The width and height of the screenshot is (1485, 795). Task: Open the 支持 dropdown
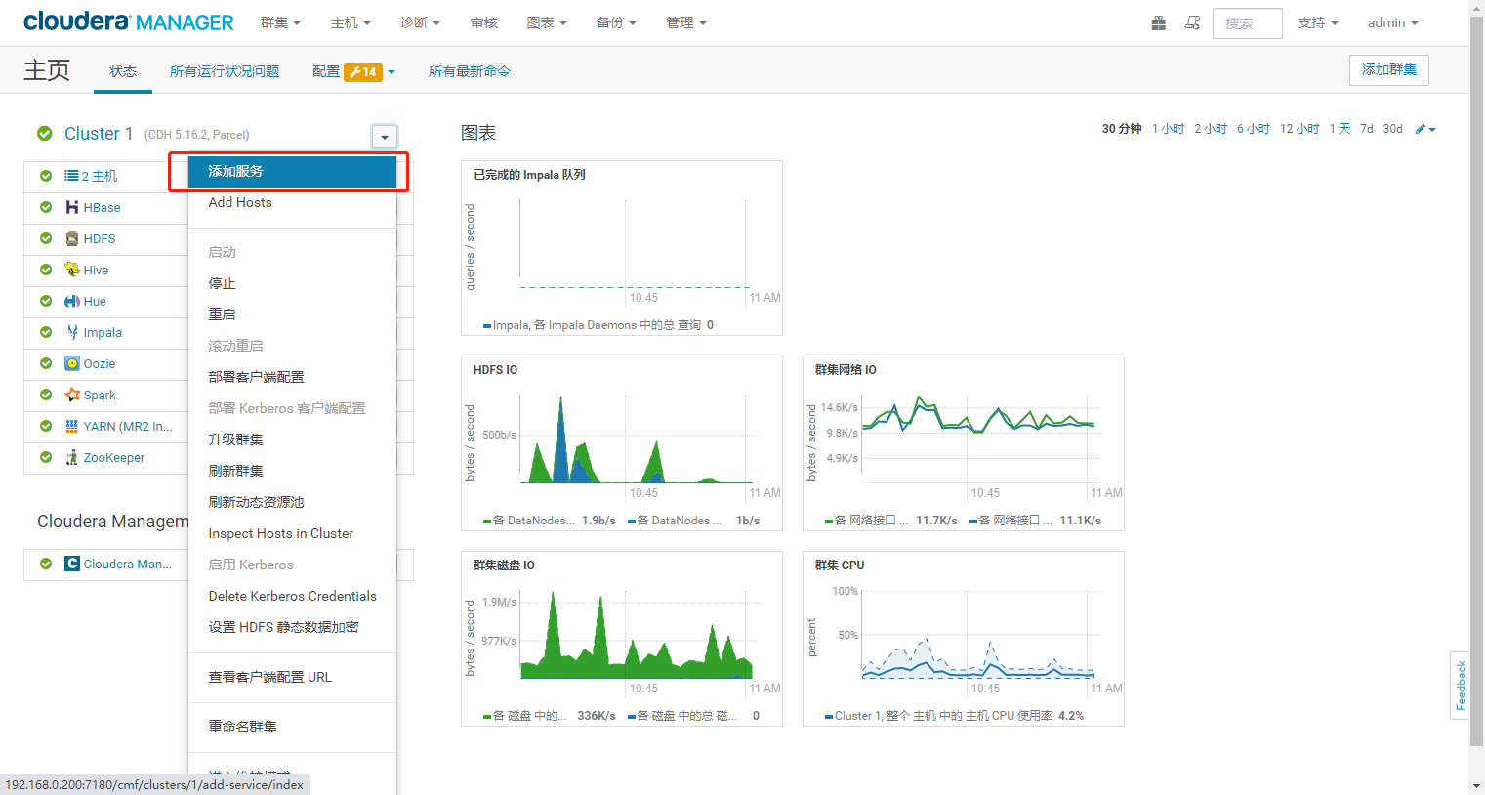[1317, 22]
